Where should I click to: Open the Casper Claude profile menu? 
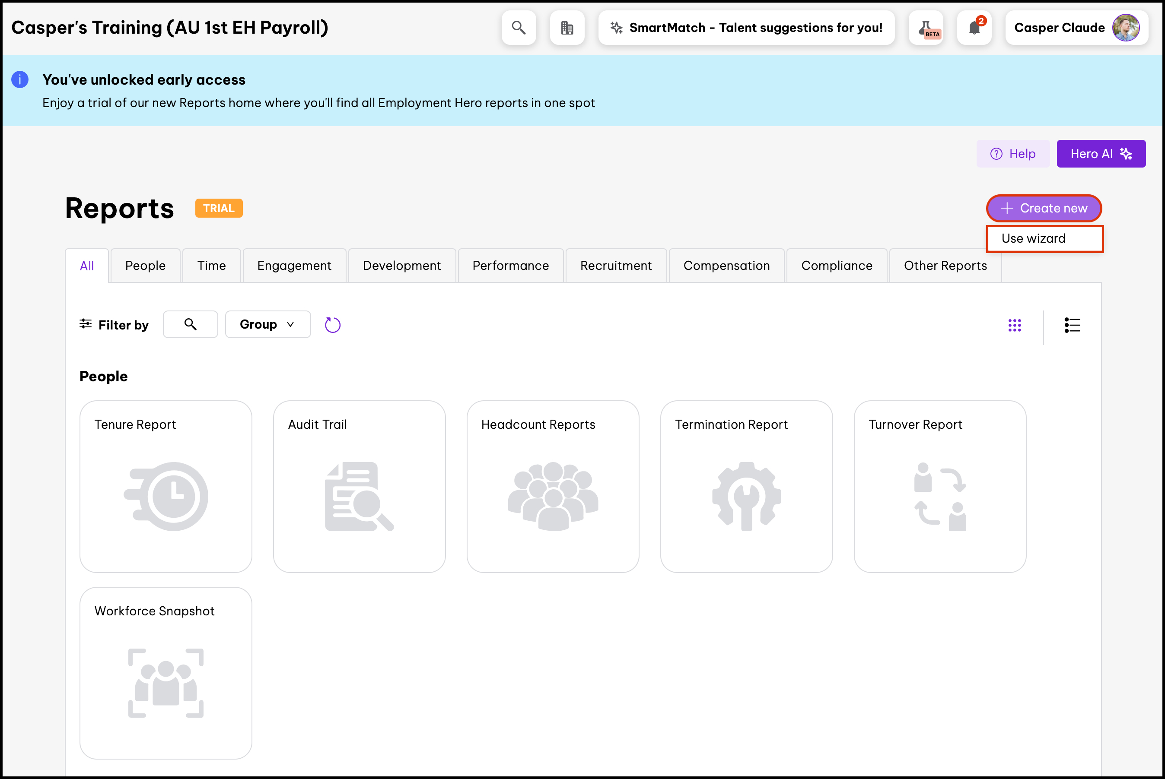[1076, 28]
